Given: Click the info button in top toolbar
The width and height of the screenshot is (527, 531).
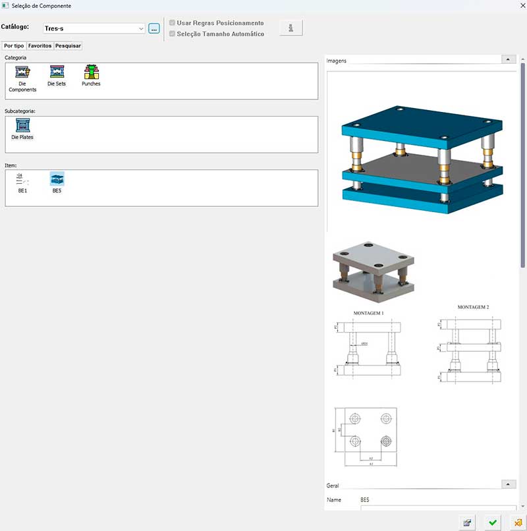Looking at the screenshot, I should [291, 28].
